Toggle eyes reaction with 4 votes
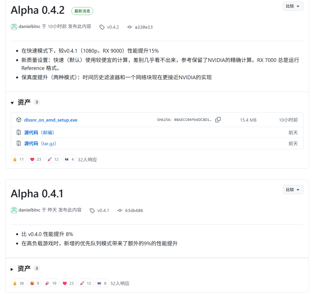The image size is (313, 294). tap(70, 159)
